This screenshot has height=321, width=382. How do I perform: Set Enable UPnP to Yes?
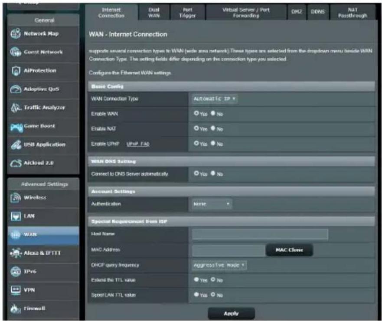click(196, 143)
